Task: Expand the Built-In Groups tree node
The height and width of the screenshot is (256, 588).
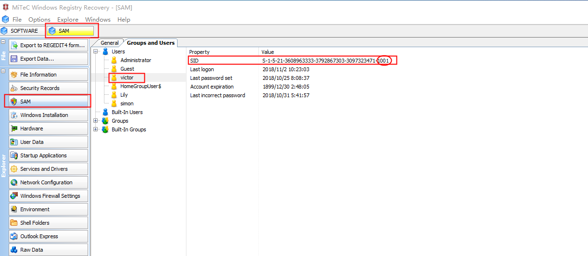Action: point(96,129)
